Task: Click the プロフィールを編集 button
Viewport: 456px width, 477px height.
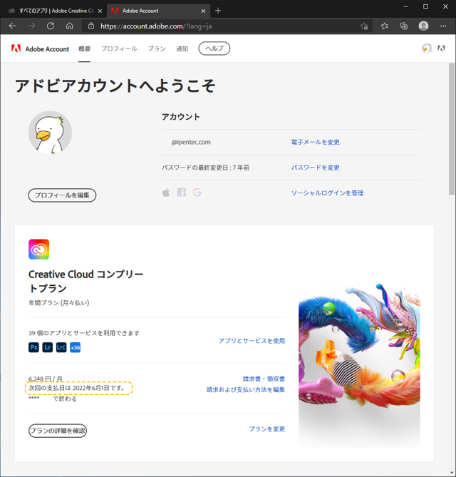Action: click(x=62, y=195)
